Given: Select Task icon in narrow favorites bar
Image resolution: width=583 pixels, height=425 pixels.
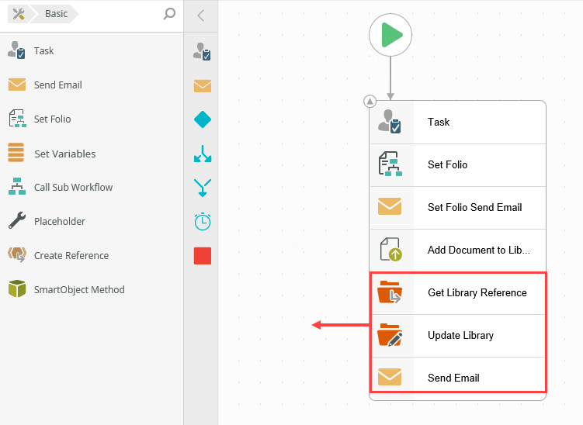Looking at the screenshot, I should [203, 52].
